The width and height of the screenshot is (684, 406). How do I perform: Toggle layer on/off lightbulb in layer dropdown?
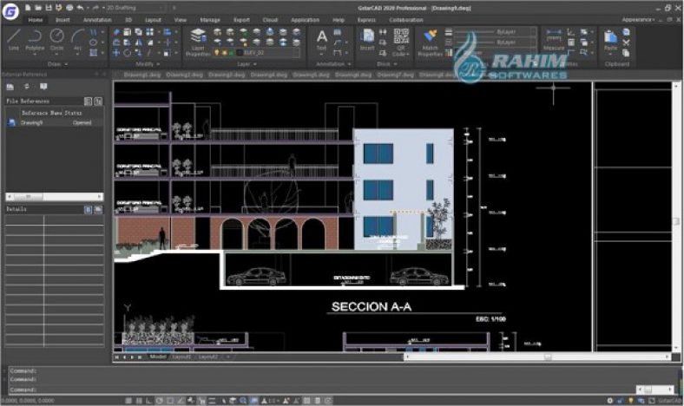tap(217, 53)
